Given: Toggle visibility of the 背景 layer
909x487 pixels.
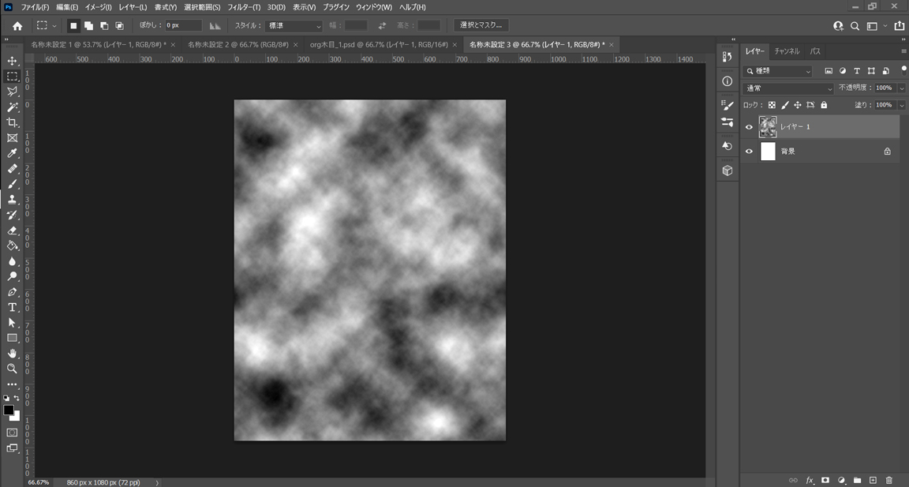Looking at the screenshot, I should click(749, 152).
